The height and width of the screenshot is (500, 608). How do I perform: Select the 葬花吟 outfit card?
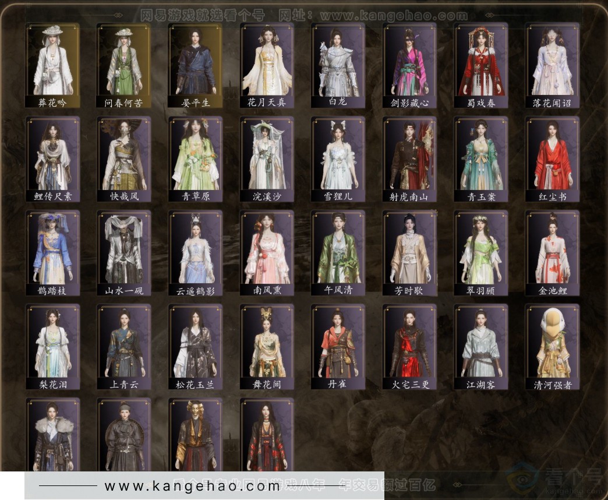(52, 65)
